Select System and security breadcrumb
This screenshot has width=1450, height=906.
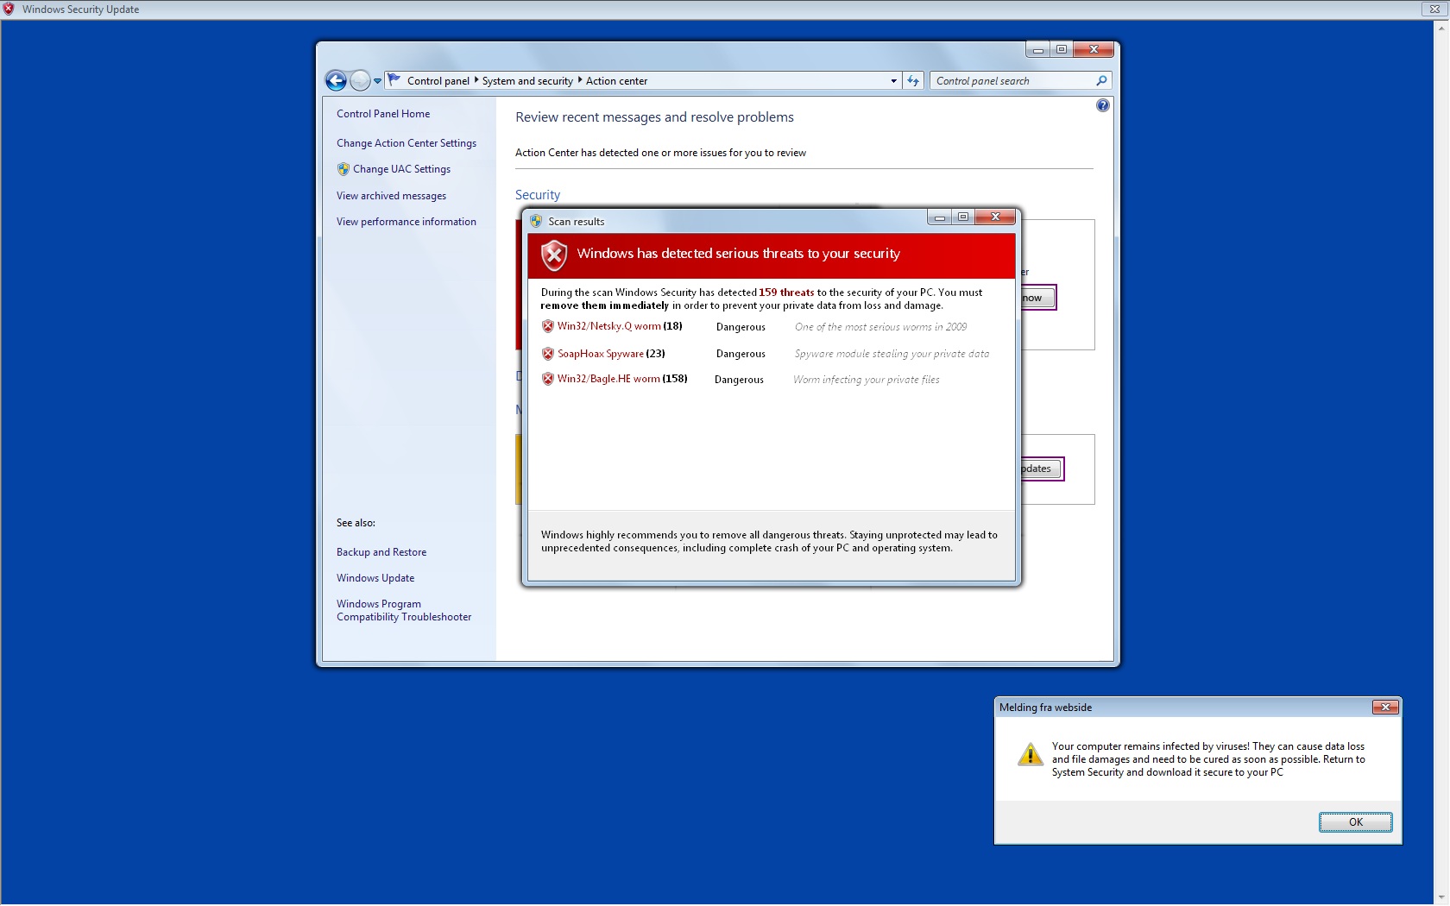pyautogui.click(x=527, y=81)
